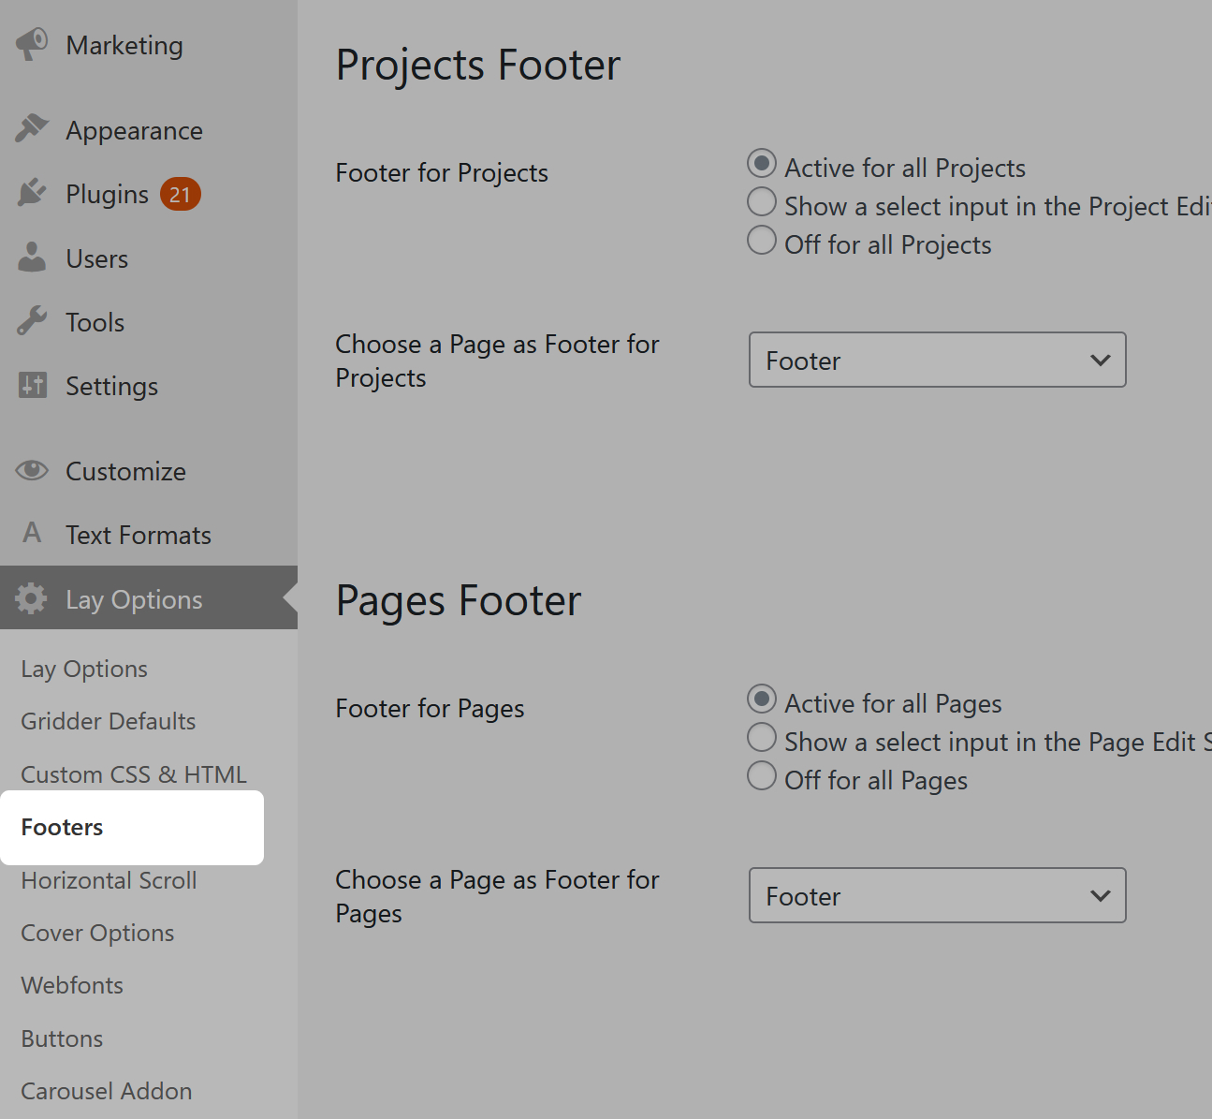This screenshot has width=1212, height=1119.
Task: Select Active for all Pages
Action: (761, 699)
